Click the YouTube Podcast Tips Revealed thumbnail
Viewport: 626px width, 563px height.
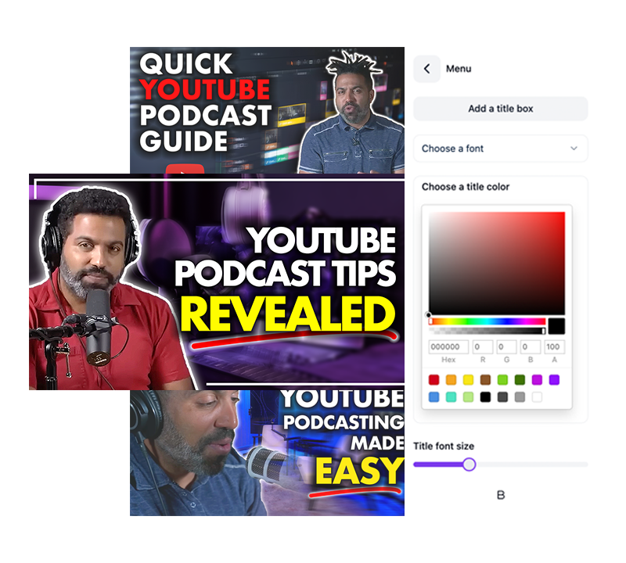[x=217, y=281]
